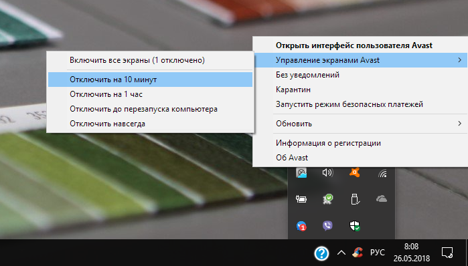Open the Action Center notifications icon
The image size is (468, 266).
click(x=447, y=253)
